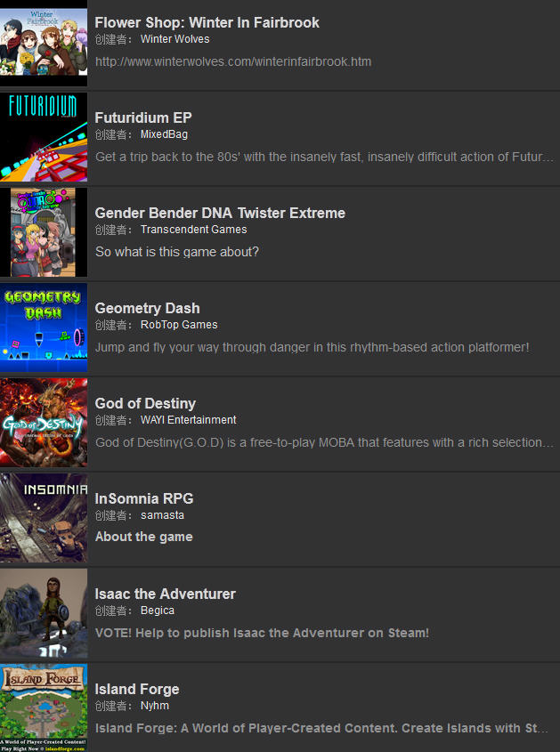
Task: Click the Futuridium EP title
Action: (x=143, y=117)
